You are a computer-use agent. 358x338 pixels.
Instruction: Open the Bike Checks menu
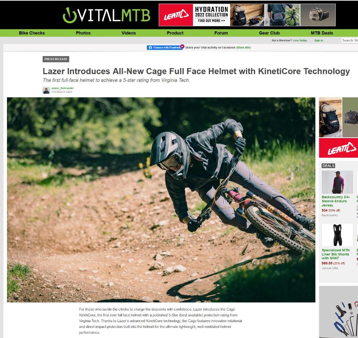point(32,33)
